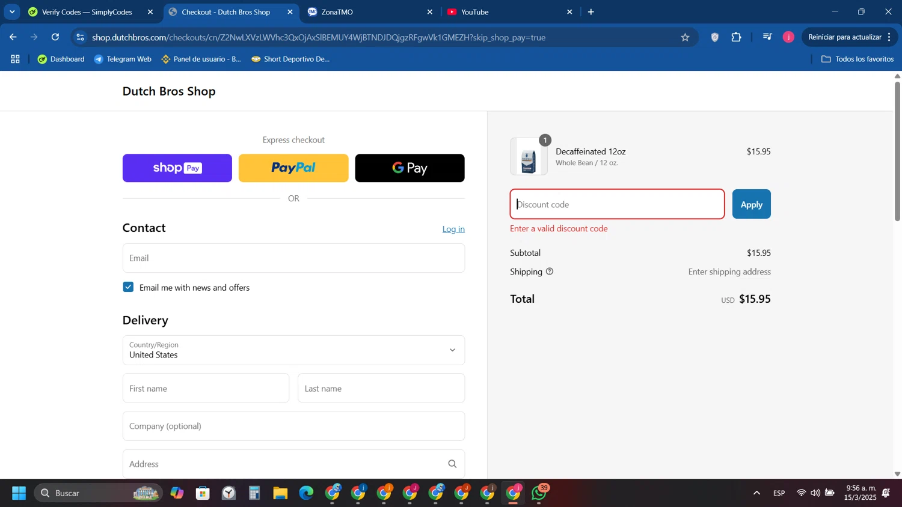Open Microsoft Store from the taskbar

(x=203, y=493)
